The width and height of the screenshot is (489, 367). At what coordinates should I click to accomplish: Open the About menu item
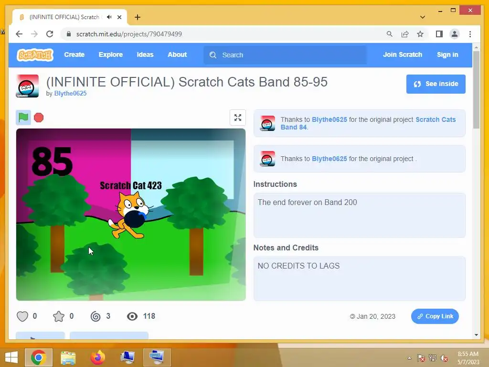[177, 54]
